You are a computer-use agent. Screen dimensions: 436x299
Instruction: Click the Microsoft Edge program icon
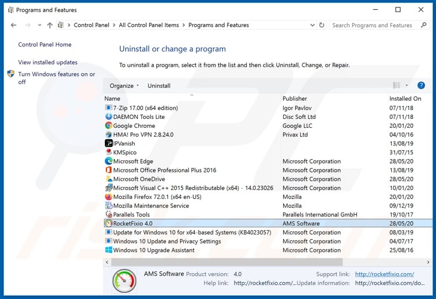click(x=109, y=161)
